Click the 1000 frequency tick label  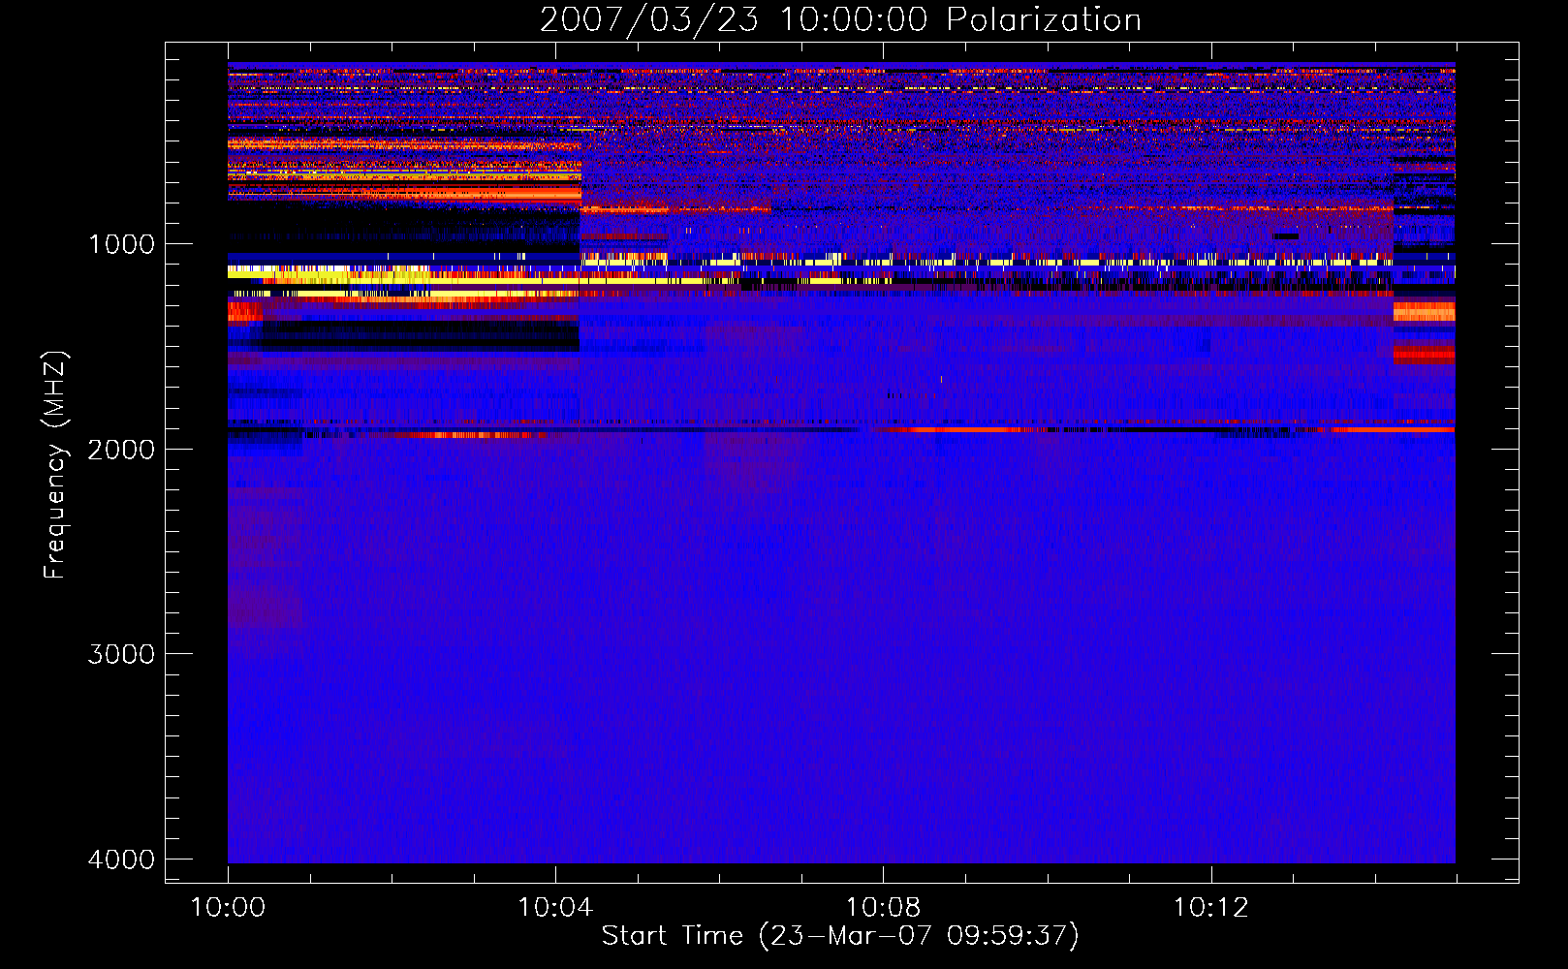121,243
